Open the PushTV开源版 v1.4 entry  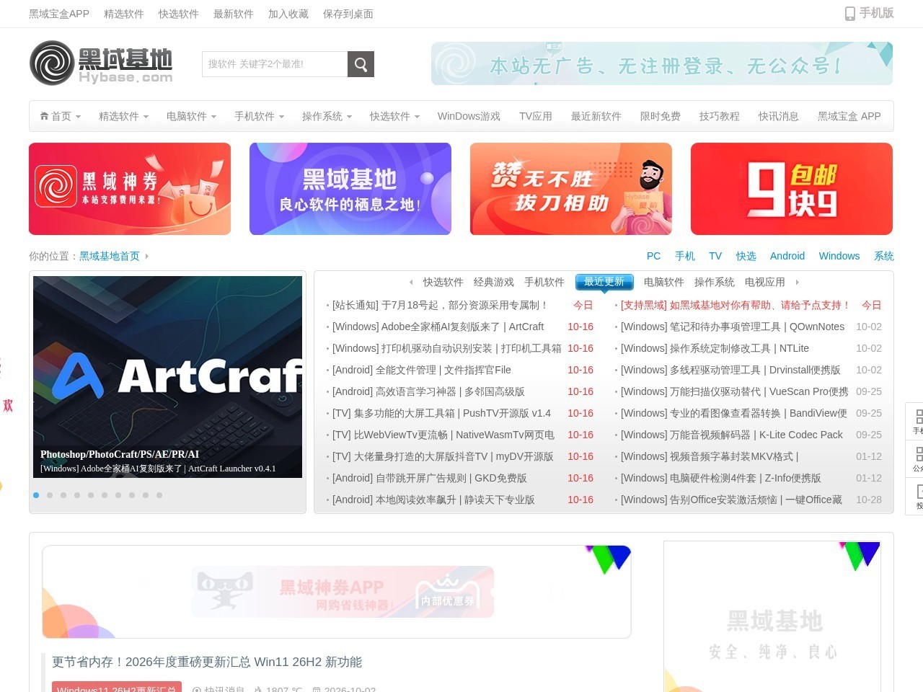pyautogui.click(x=441, y=413)
